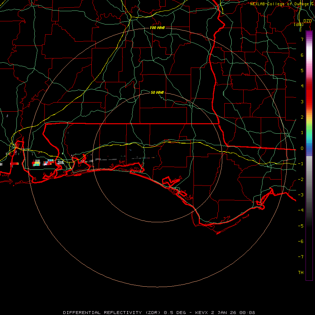
Task: Click the "-1" value on the color scale
Action: (301, 164)
